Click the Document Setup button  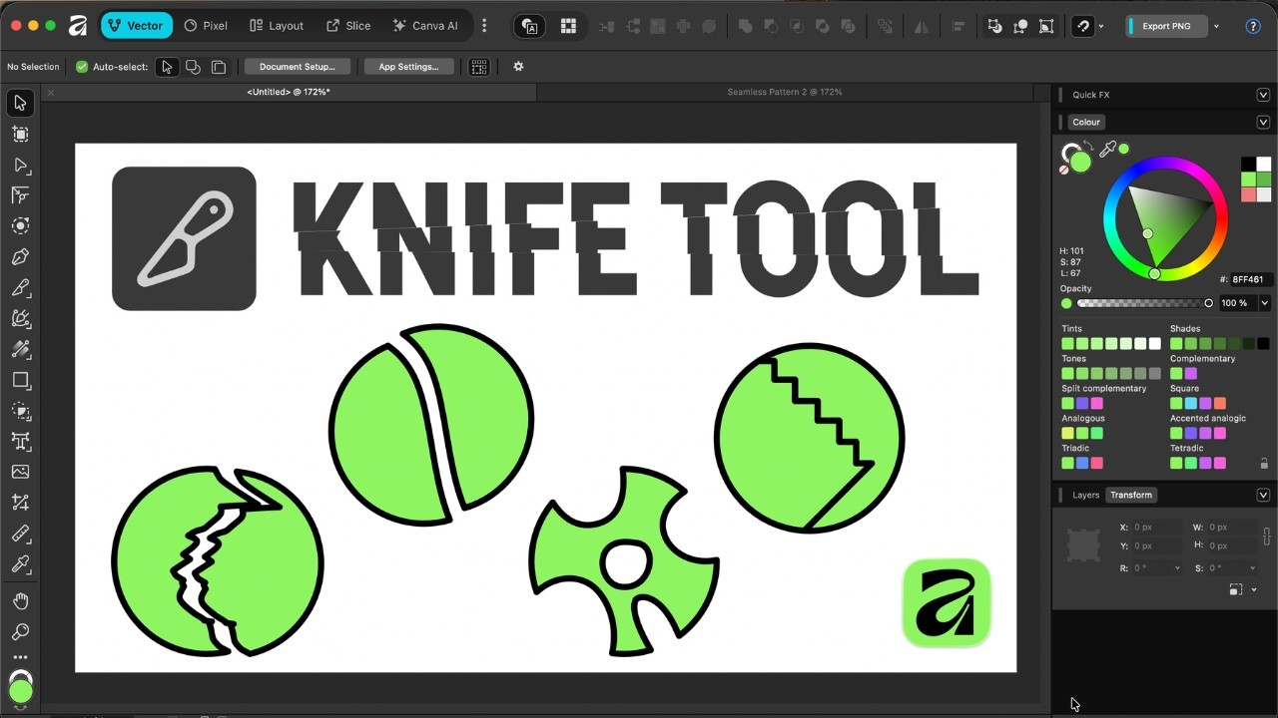click(297, 67)
